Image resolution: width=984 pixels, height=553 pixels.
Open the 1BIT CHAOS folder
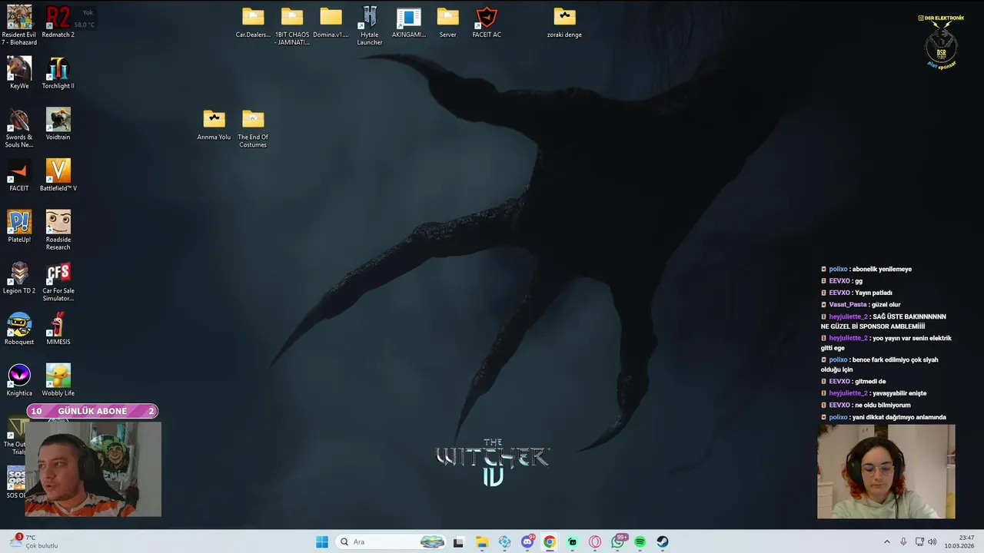[292, 25]
